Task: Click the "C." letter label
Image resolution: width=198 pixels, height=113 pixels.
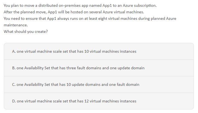Action: (14, 84)
